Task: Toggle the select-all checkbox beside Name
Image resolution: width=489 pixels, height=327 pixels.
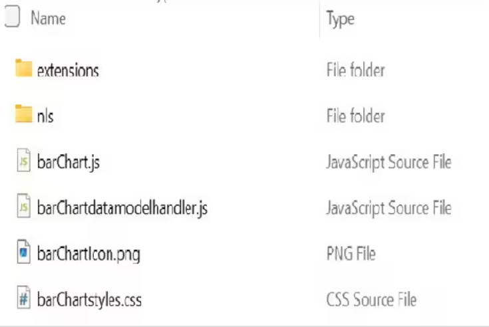Action: coord(11,18)
